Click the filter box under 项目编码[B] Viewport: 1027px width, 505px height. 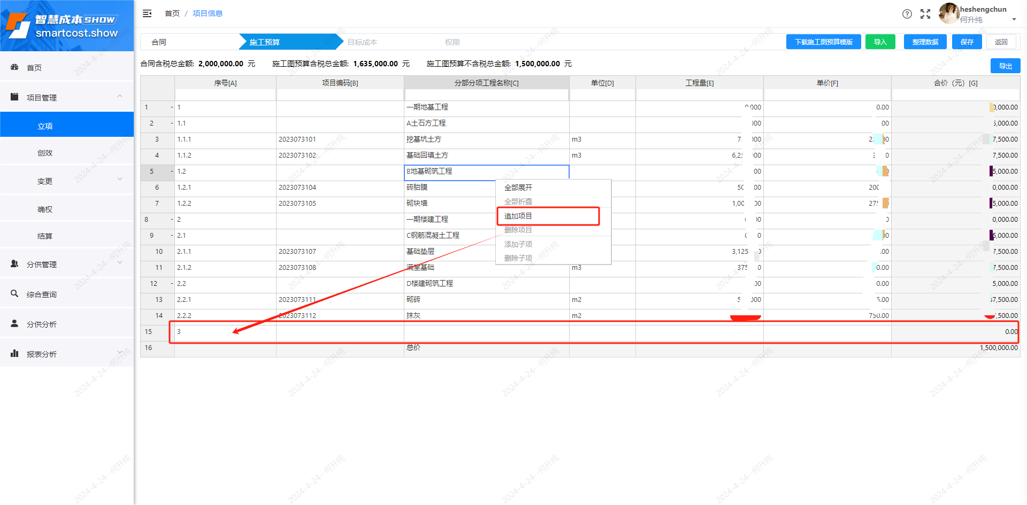click(x=340, y=95)
